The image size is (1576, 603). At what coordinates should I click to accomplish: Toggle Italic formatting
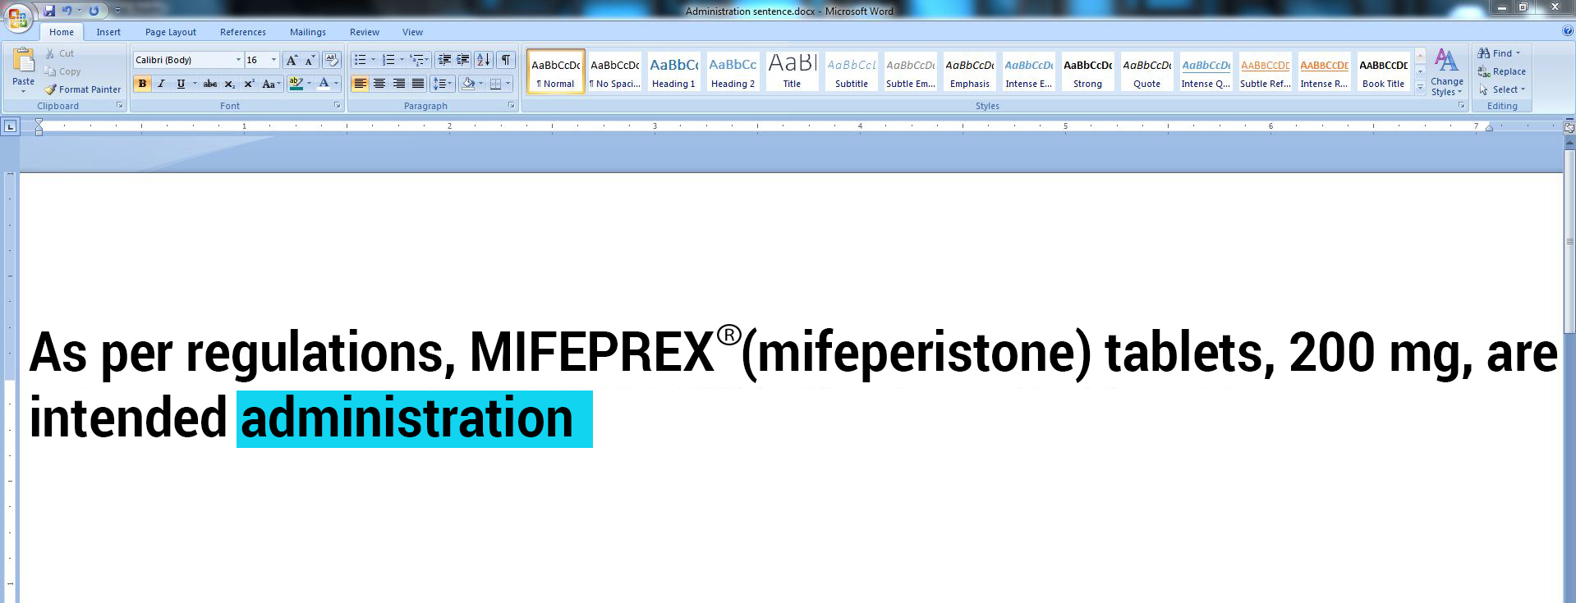(161, 84)
